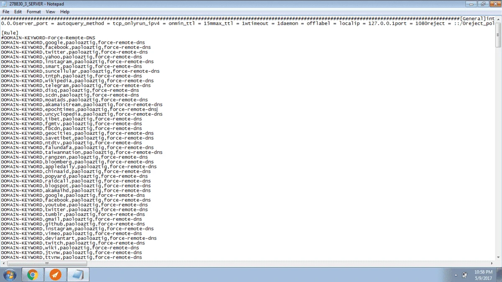
Task: Click the gmail rule line
Action: [x=72, y=219]
